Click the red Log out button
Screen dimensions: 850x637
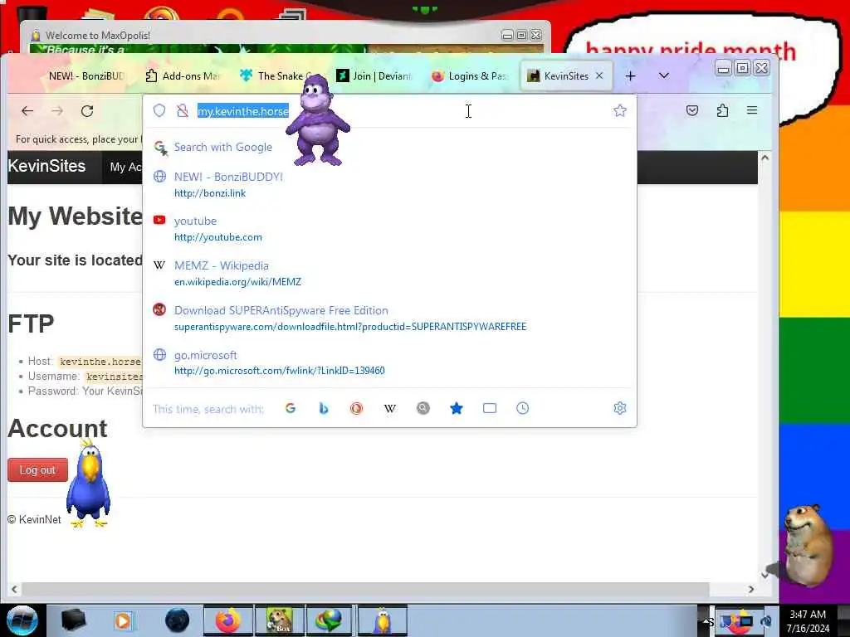coord(38,470)
